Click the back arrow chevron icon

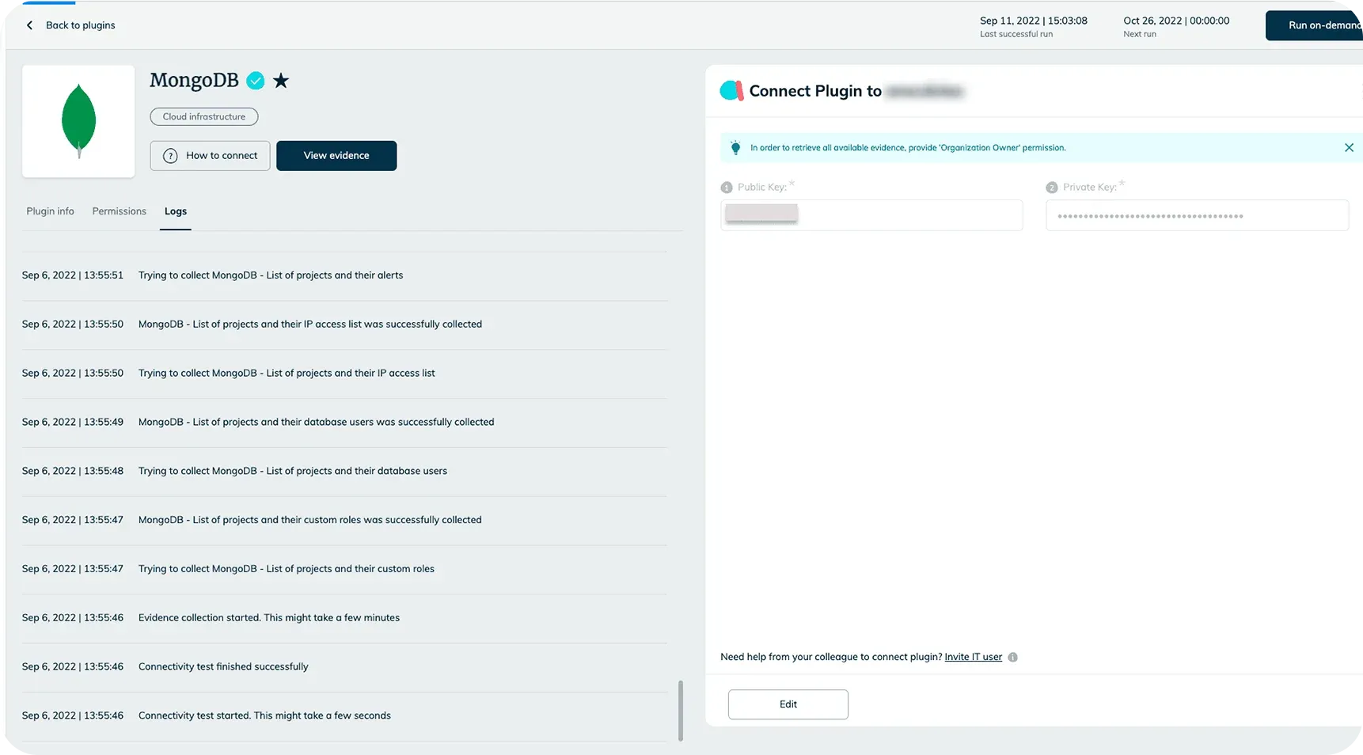pyautogui.click(x=30, y=25)
